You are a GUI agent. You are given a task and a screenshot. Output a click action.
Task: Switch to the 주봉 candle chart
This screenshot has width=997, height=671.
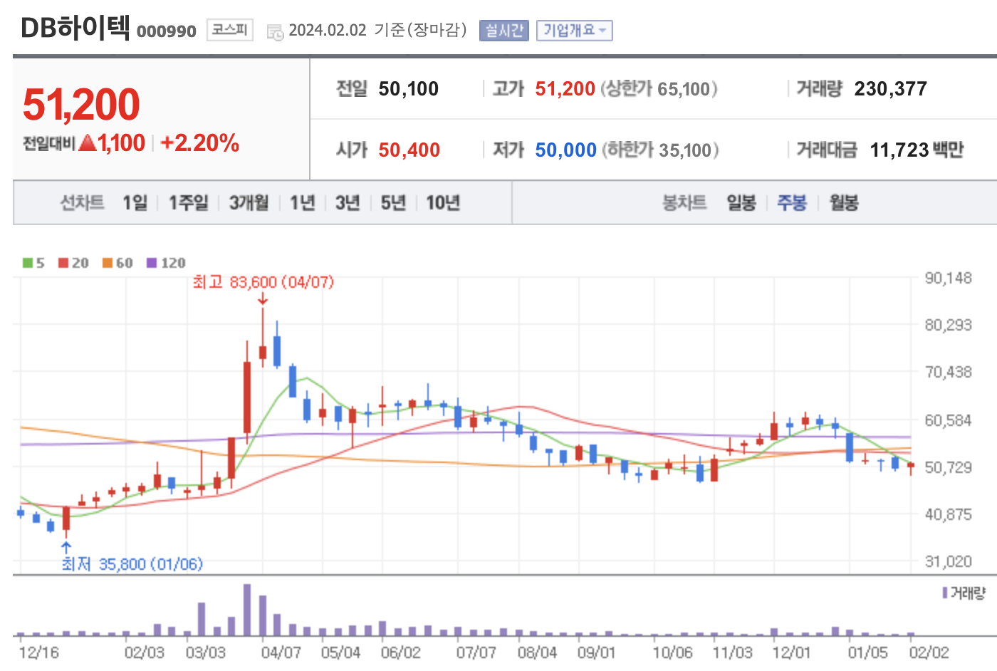tap(792, 203)
